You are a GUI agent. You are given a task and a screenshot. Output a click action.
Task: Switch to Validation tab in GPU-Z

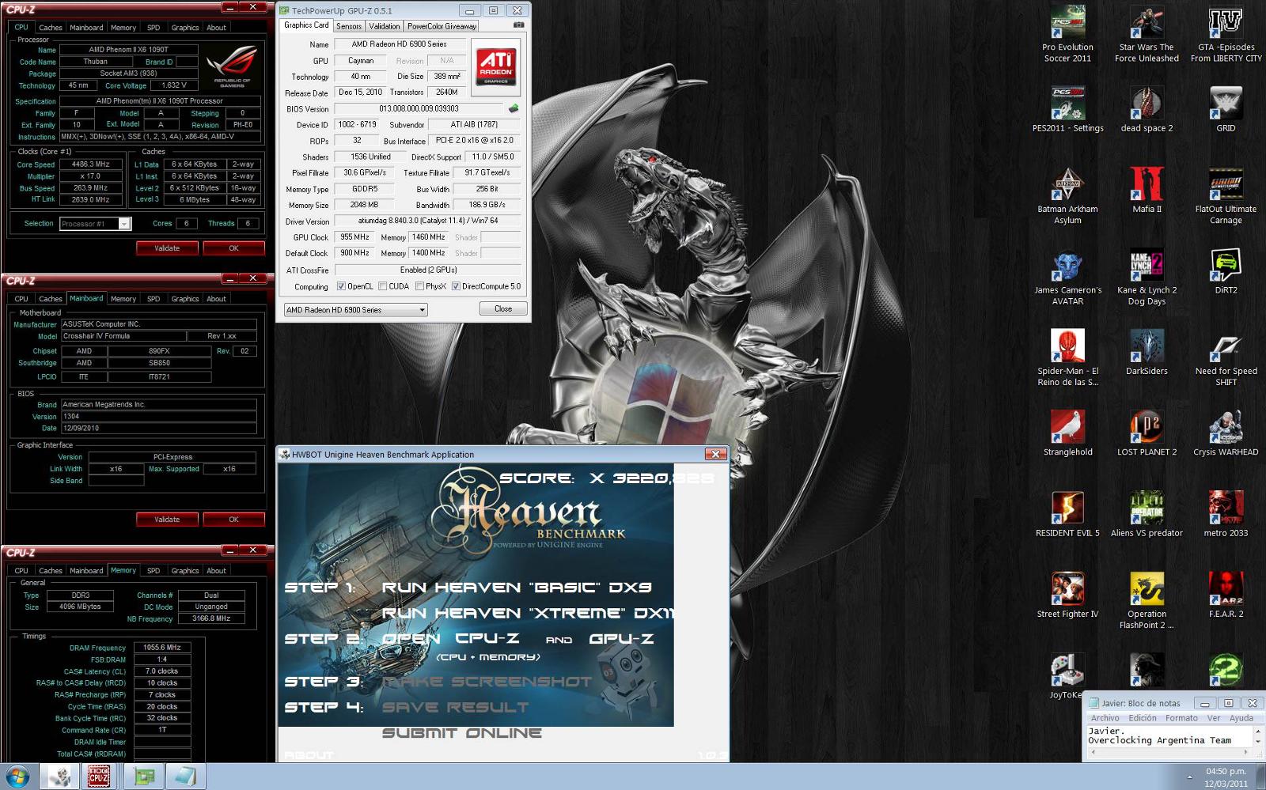(x=385, y=26)
